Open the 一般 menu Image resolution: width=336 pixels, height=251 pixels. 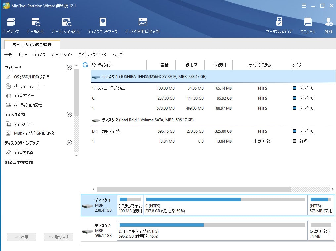coord(8,55)
